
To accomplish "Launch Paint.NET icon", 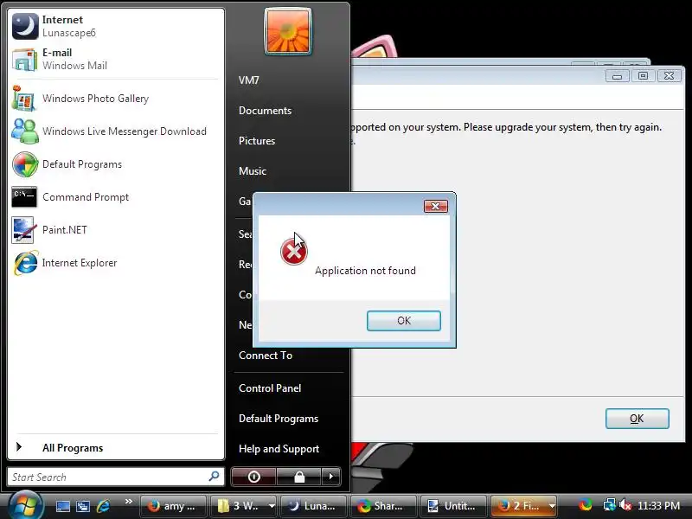I will [25, 230].
